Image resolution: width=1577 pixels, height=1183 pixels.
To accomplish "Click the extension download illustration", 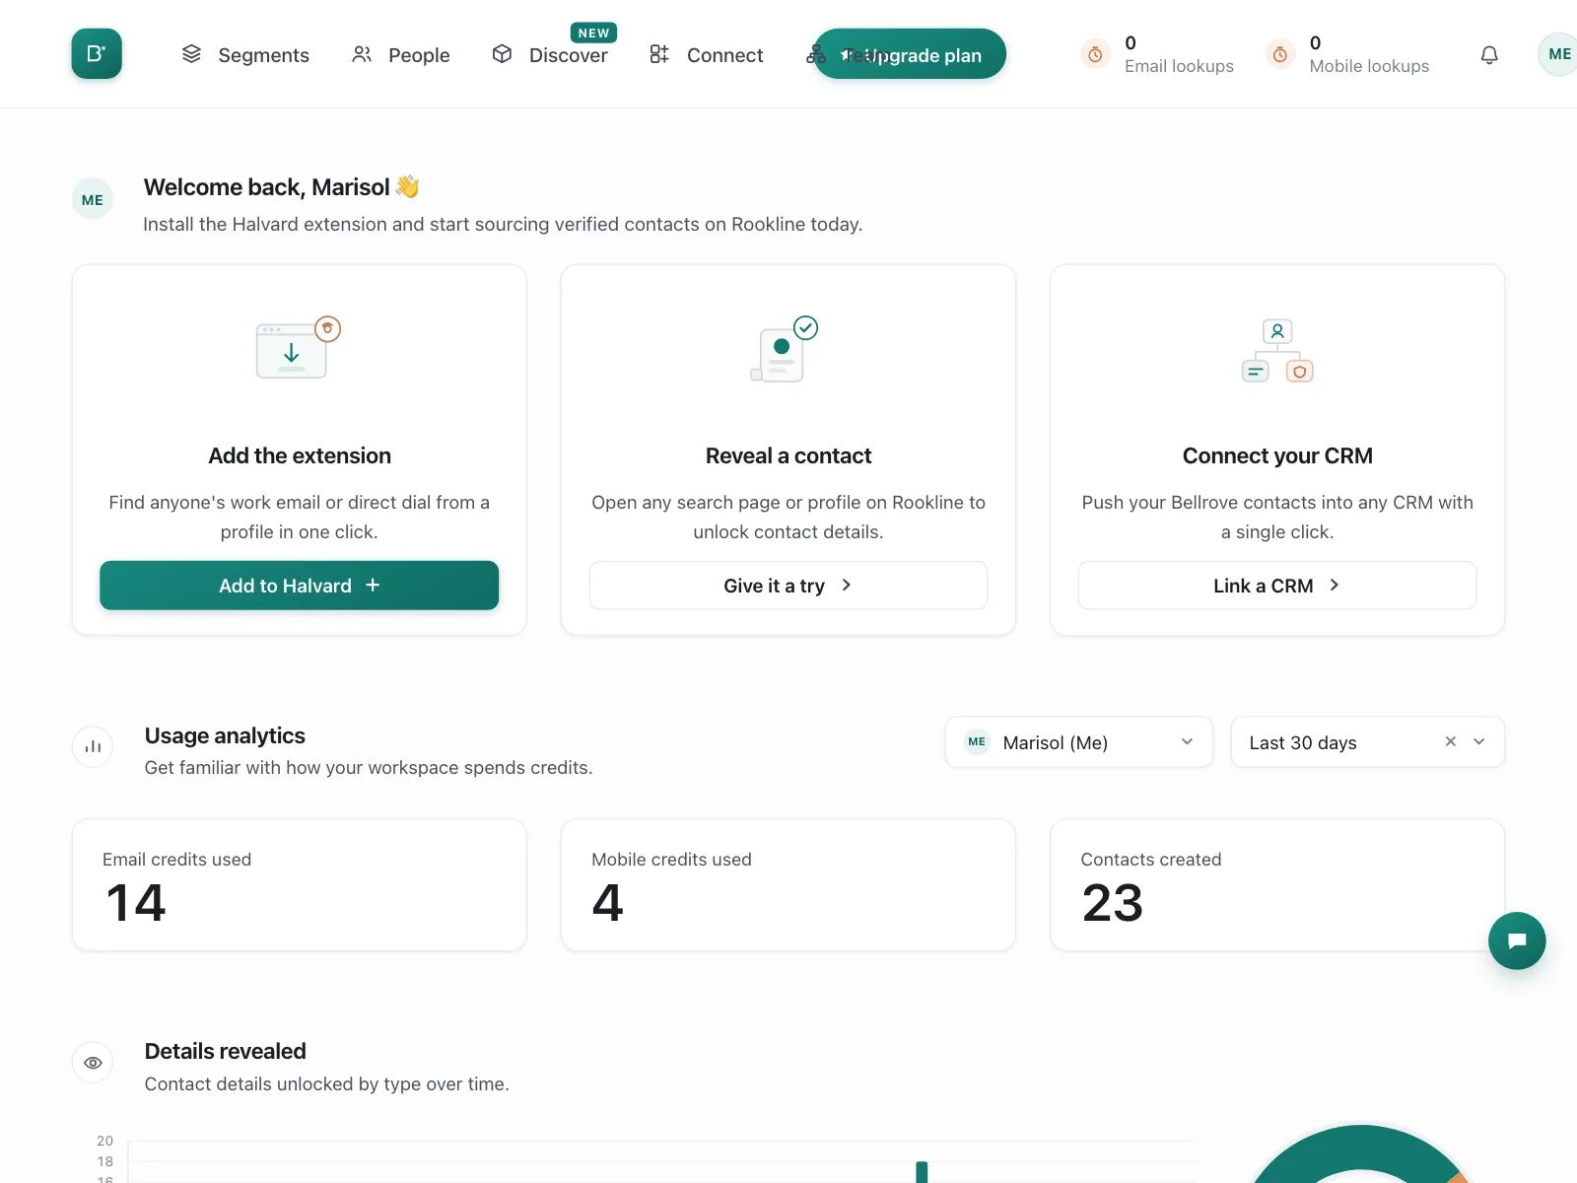I will [299, 348].
